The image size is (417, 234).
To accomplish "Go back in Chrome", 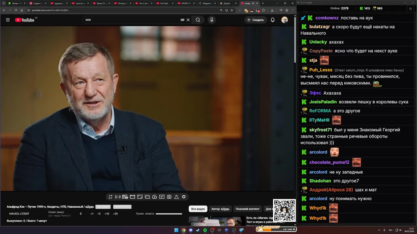I will [4, 10].
